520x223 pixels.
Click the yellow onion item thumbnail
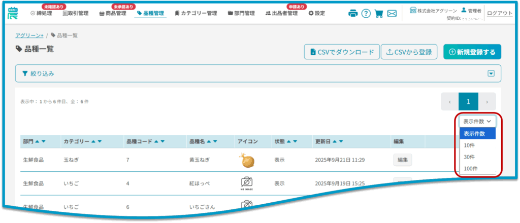point(246,160)
